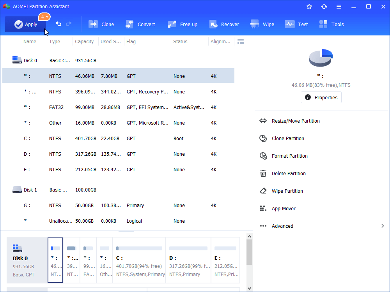The image size is (390, 292).
Task: Open the Clone tool
Action: pyautogui.click(x=101, y=24)
